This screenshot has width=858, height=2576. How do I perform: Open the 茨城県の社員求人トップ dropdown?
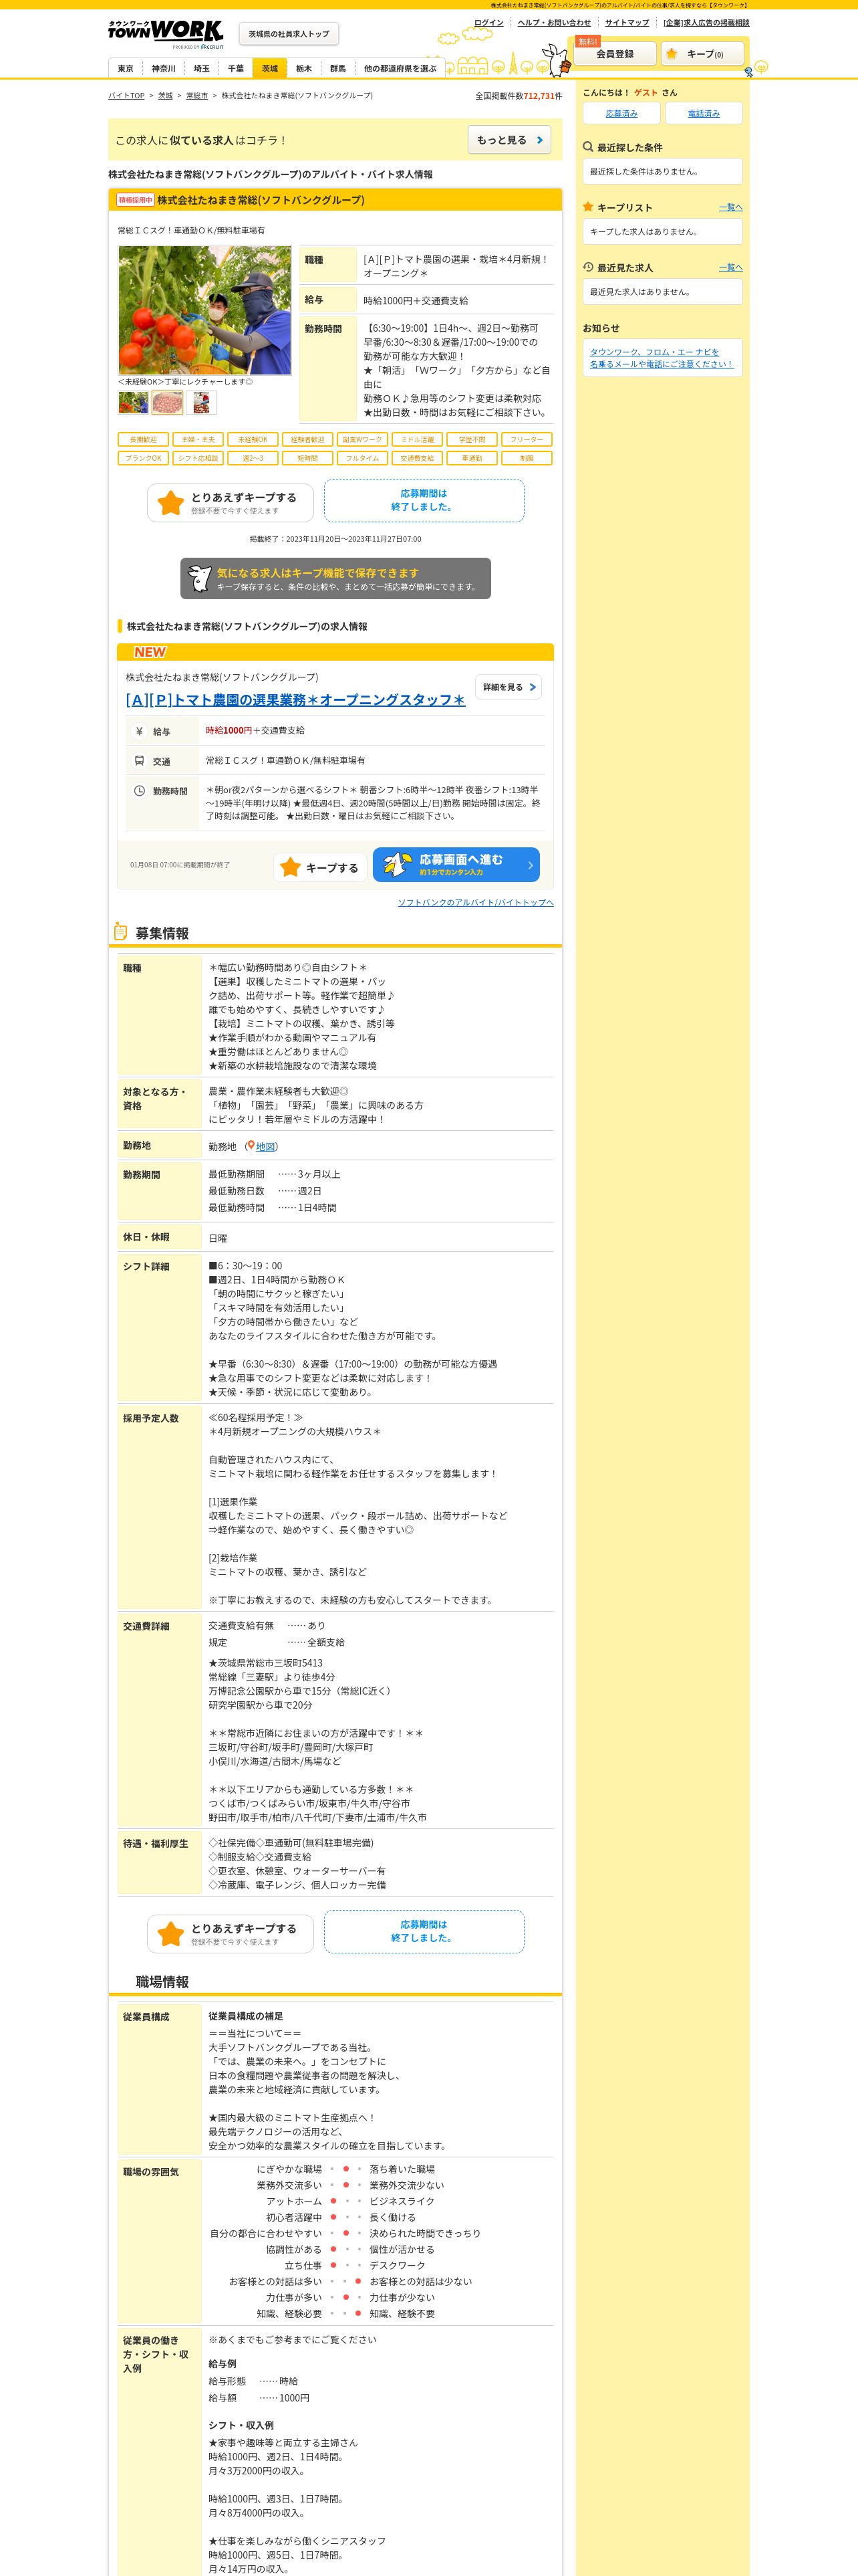coord(289,34)
